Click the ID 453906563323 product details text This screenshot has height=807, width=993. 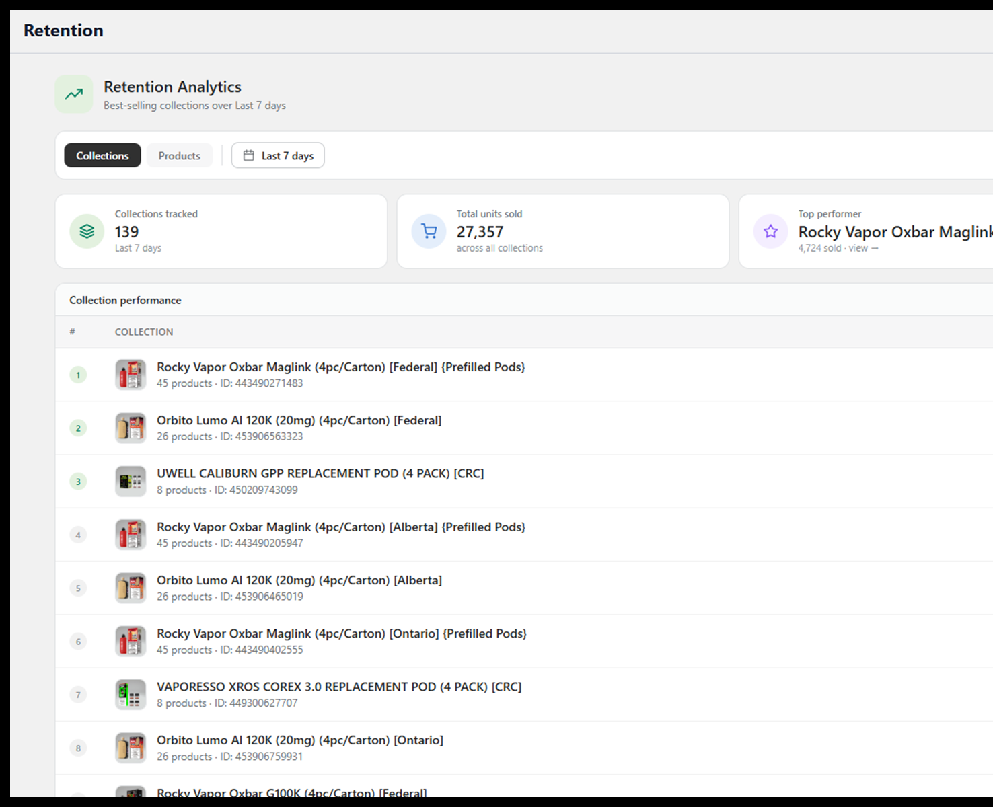(230, 436)
